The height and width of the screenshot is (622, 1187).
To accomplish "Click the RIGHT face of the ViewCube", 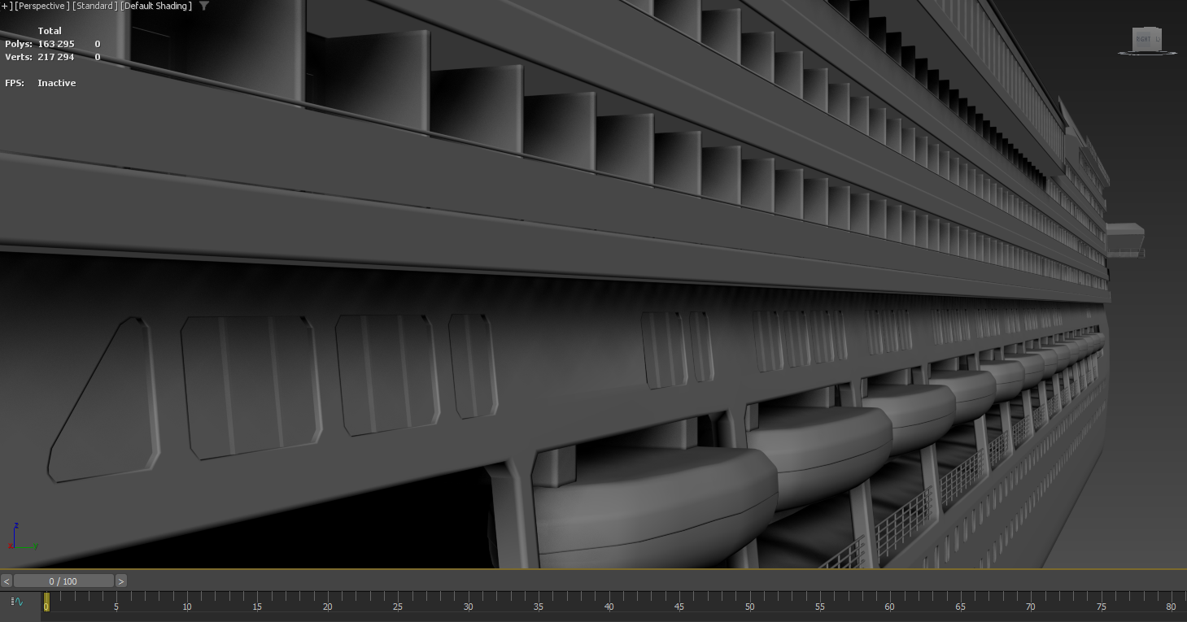I will tap(1144, 38).
